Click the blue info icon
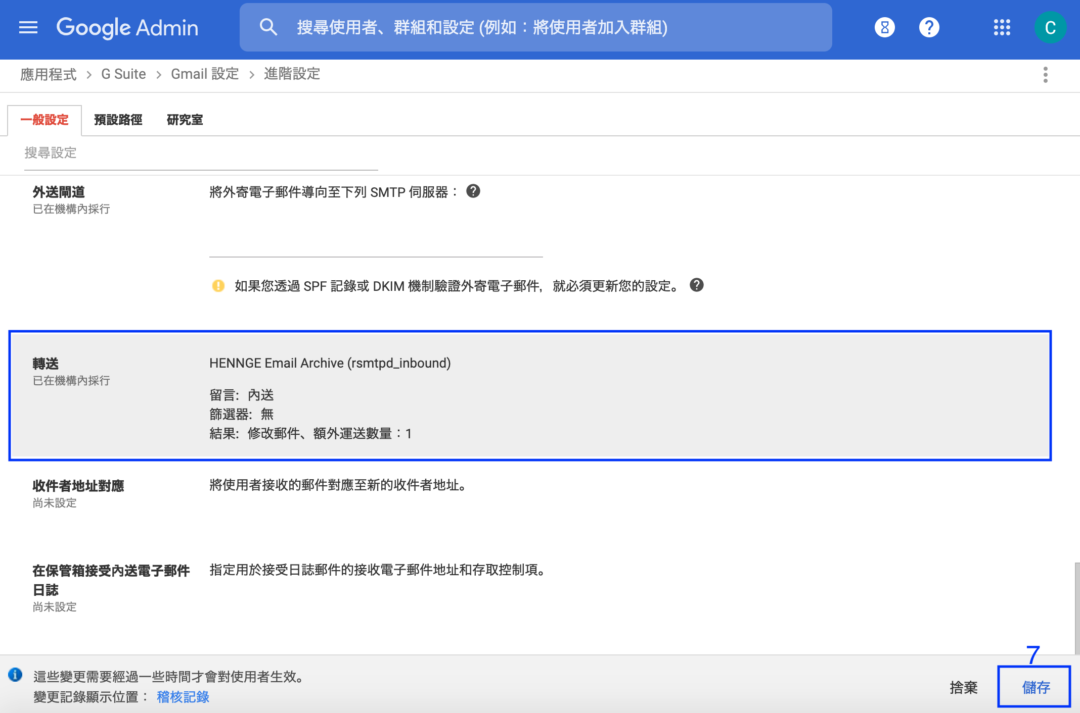Screen dimensions: 1080x713 (x=15, y=675)
